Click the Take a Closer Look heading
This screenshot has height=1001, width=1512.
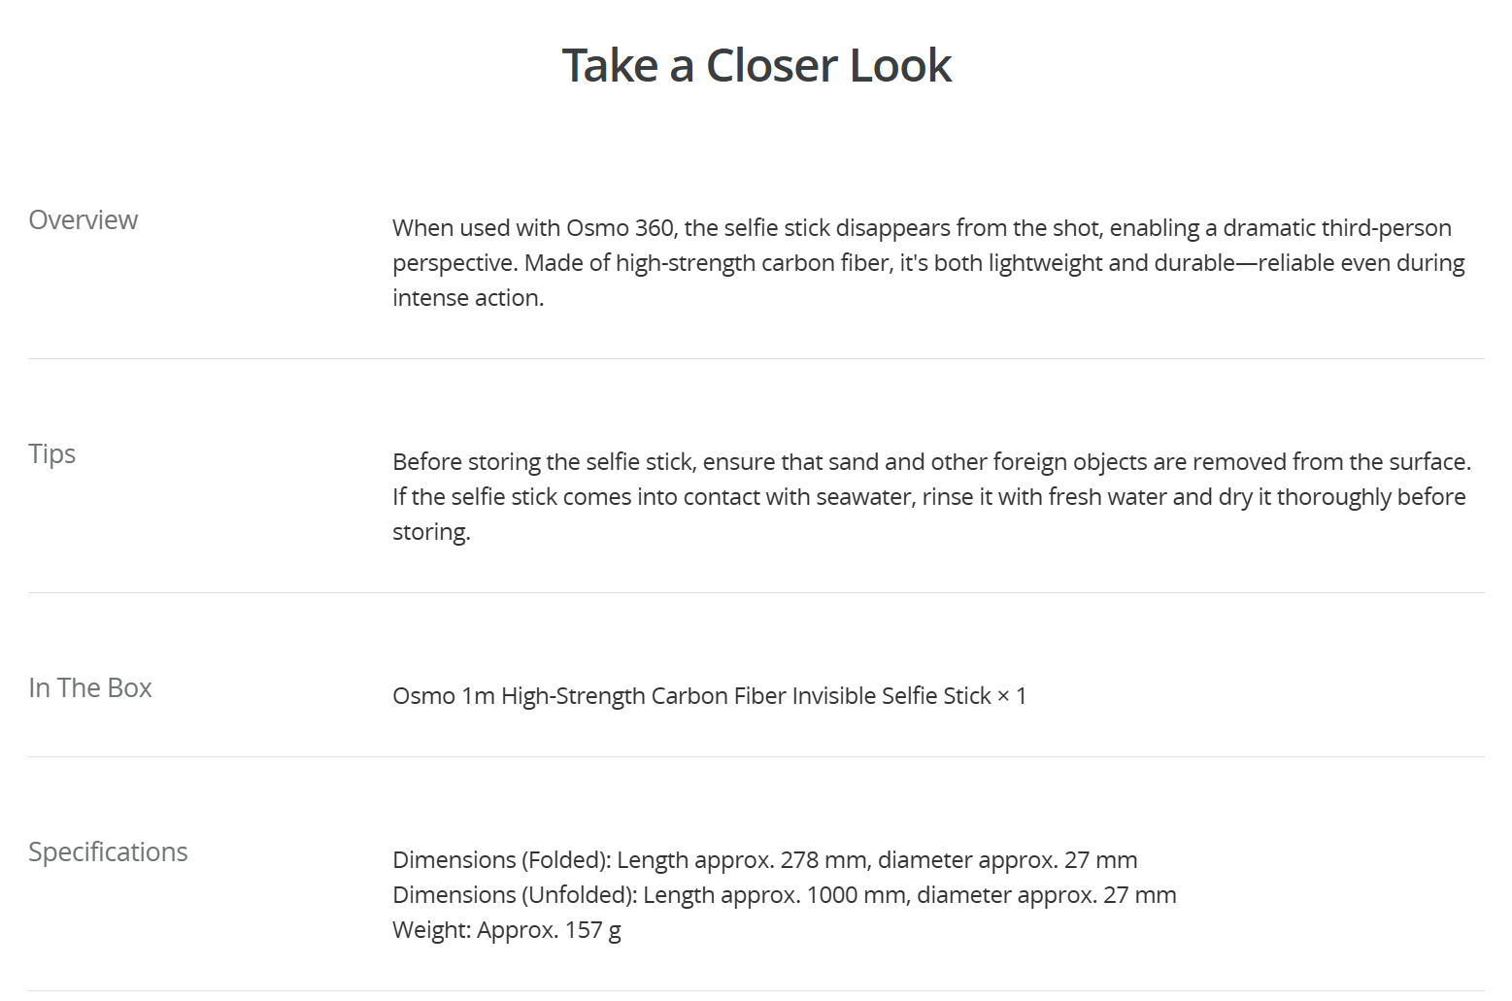pyautogui.click(x=756, y=66)
